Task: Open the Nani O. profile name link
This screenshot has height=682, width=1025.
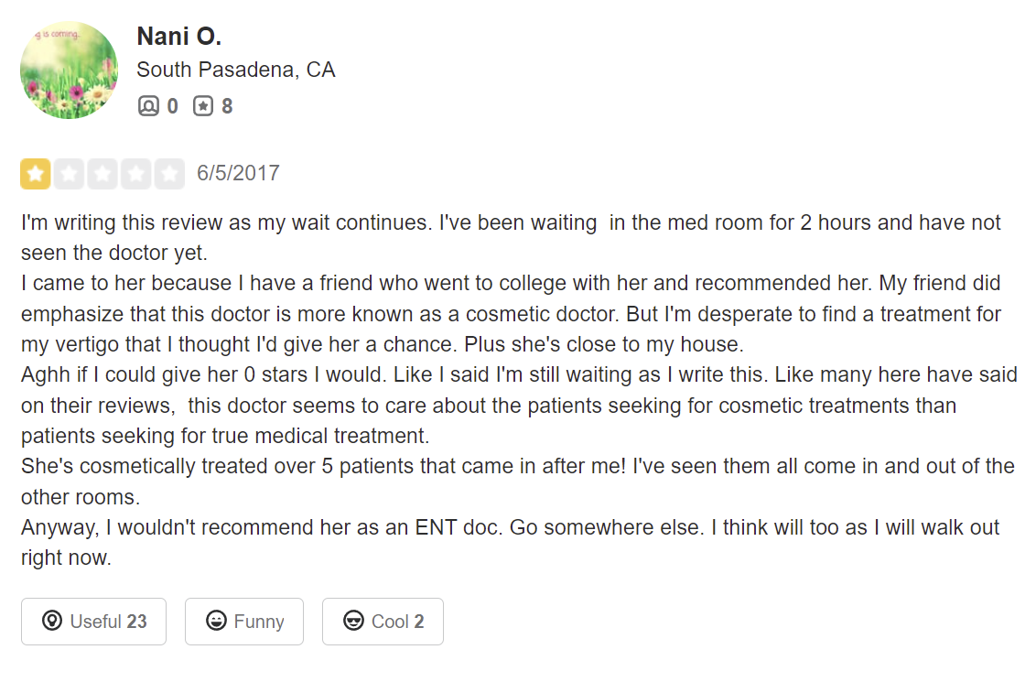Action: [178, 37]
